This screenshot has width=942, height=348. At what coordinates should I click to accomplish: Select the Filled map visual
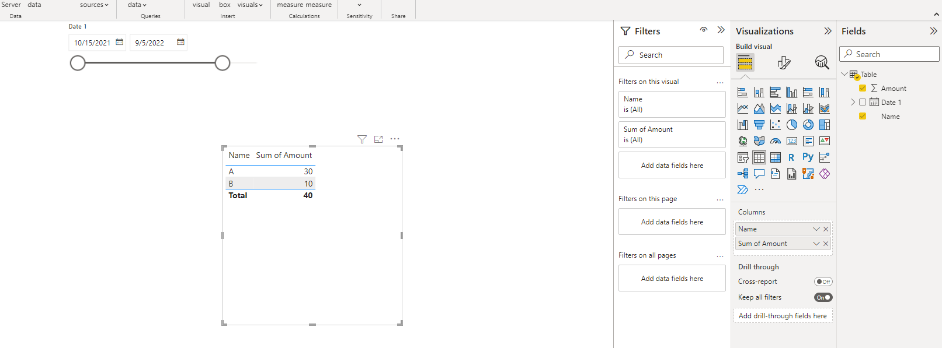(759, 141)
